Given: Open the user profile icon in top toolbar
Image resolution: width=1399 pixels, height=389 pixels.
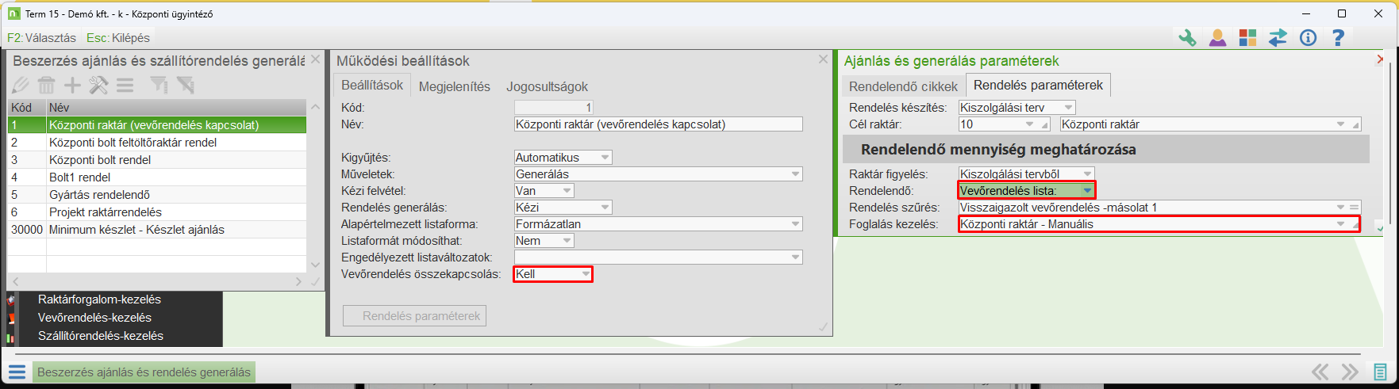Looking at the screenshot, I should [x=1217, y=37].
